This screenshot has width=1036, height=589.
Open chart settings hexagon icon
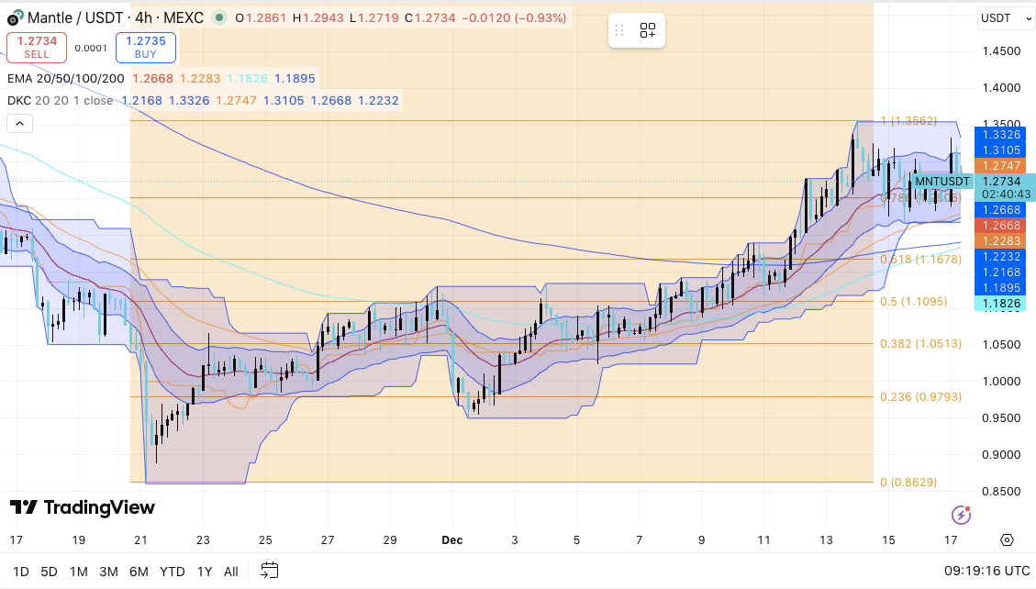[1007, 539]
